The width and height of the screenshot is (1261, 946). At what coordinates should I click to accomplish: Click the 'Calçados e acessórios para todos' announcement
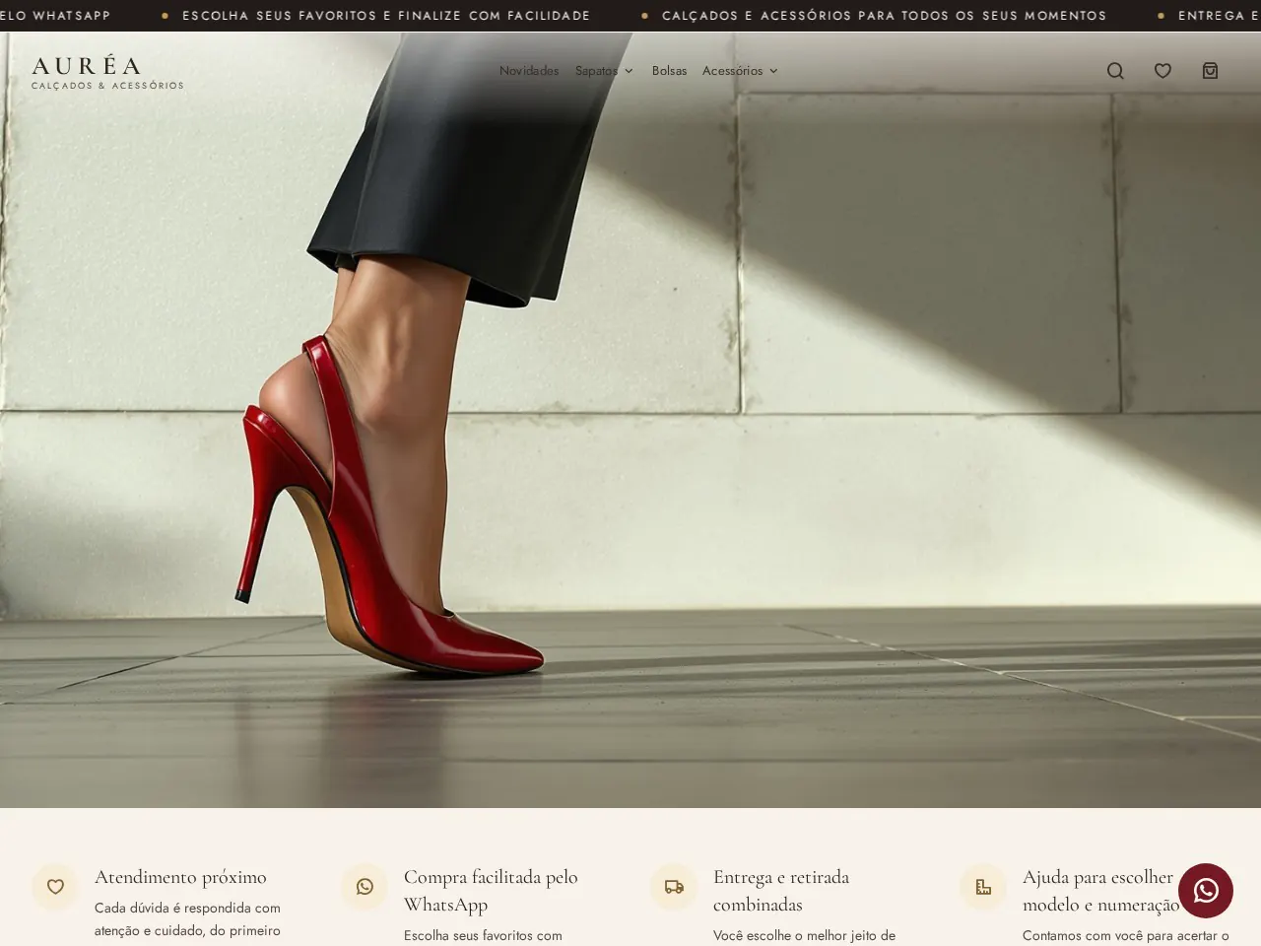pyautogui.click(x=884, y=16)
